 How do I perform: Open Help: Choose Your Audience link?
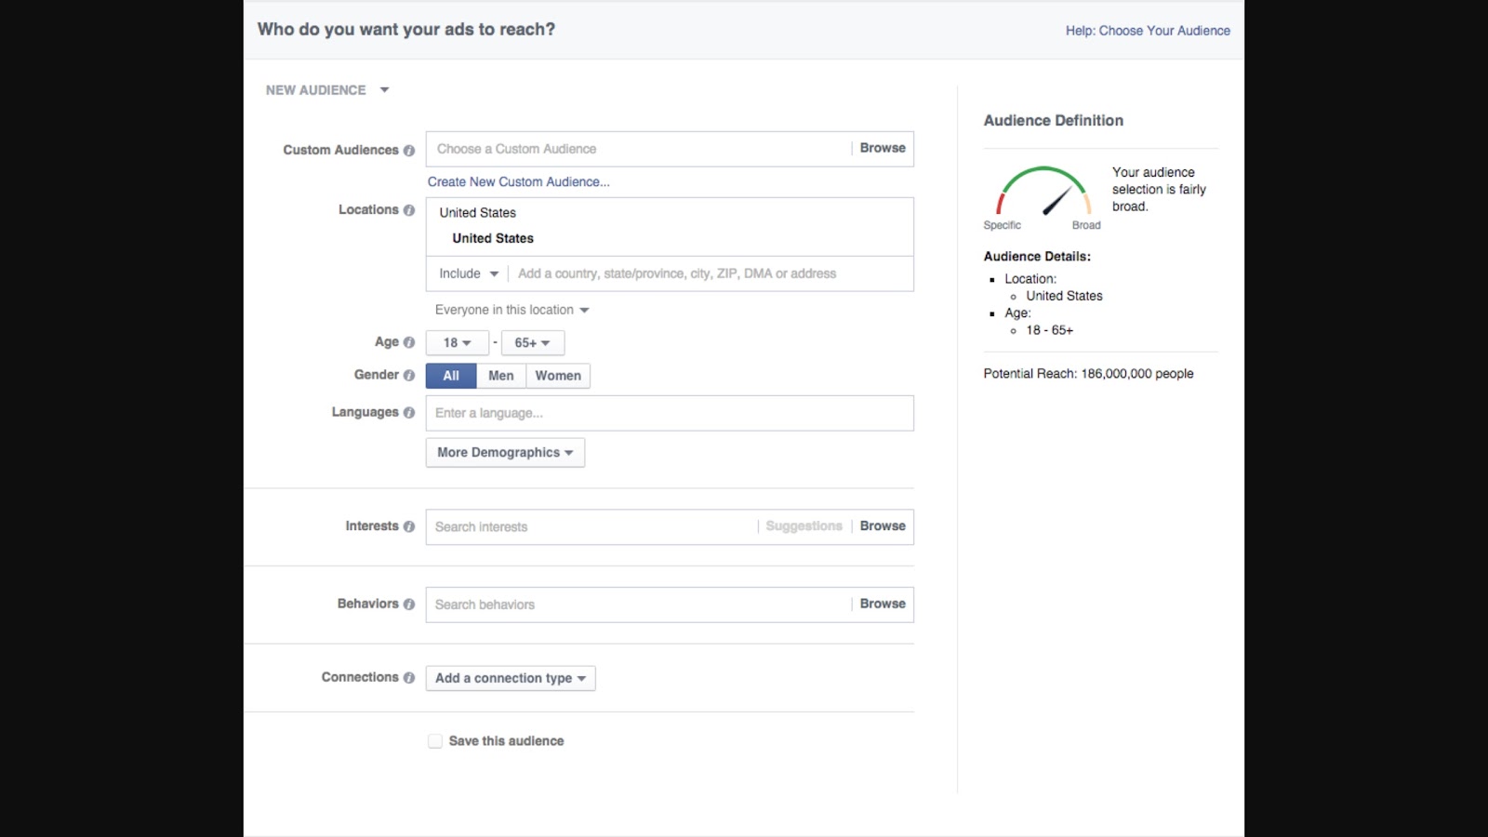(1148, 31)
